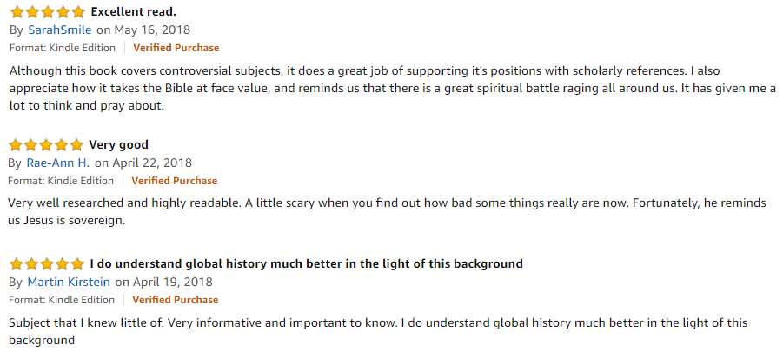
Task: Open the SarahSmile reviewer profile
Action: point(59,30)
